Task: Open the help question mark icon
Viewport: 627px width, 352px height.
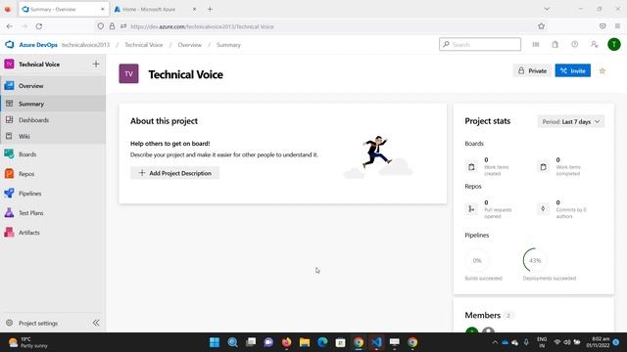Action: pyautogui.click(x=575, y=44)
